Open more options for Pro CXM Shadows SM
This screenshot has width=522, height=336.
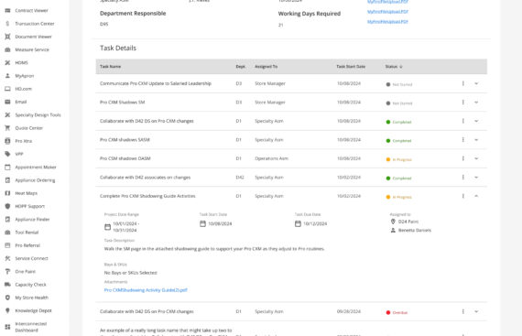463,103
